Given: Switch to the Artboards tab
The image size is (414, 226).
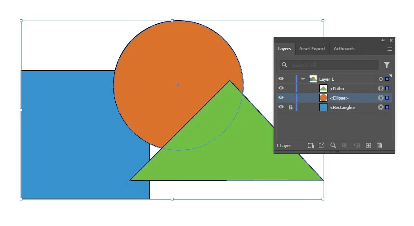Looking at the screenshot, I should [344, 49].
